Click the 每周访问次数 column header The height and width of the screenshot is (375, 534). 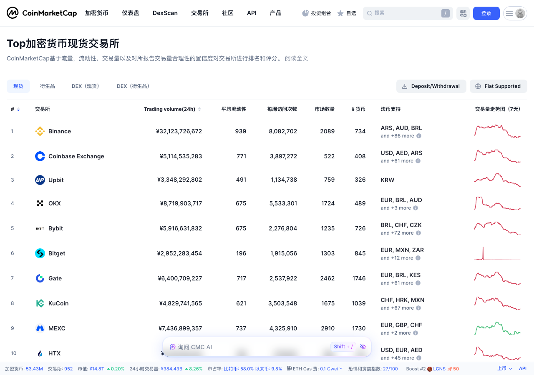[282, 109]
